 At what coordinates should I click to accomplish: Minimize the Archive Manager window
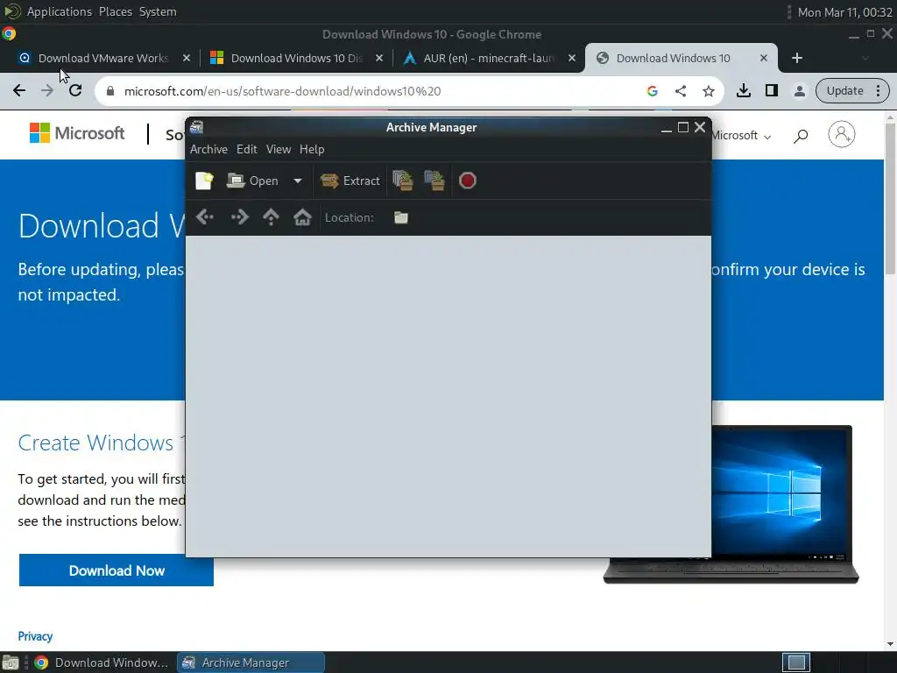click(666, 128)
